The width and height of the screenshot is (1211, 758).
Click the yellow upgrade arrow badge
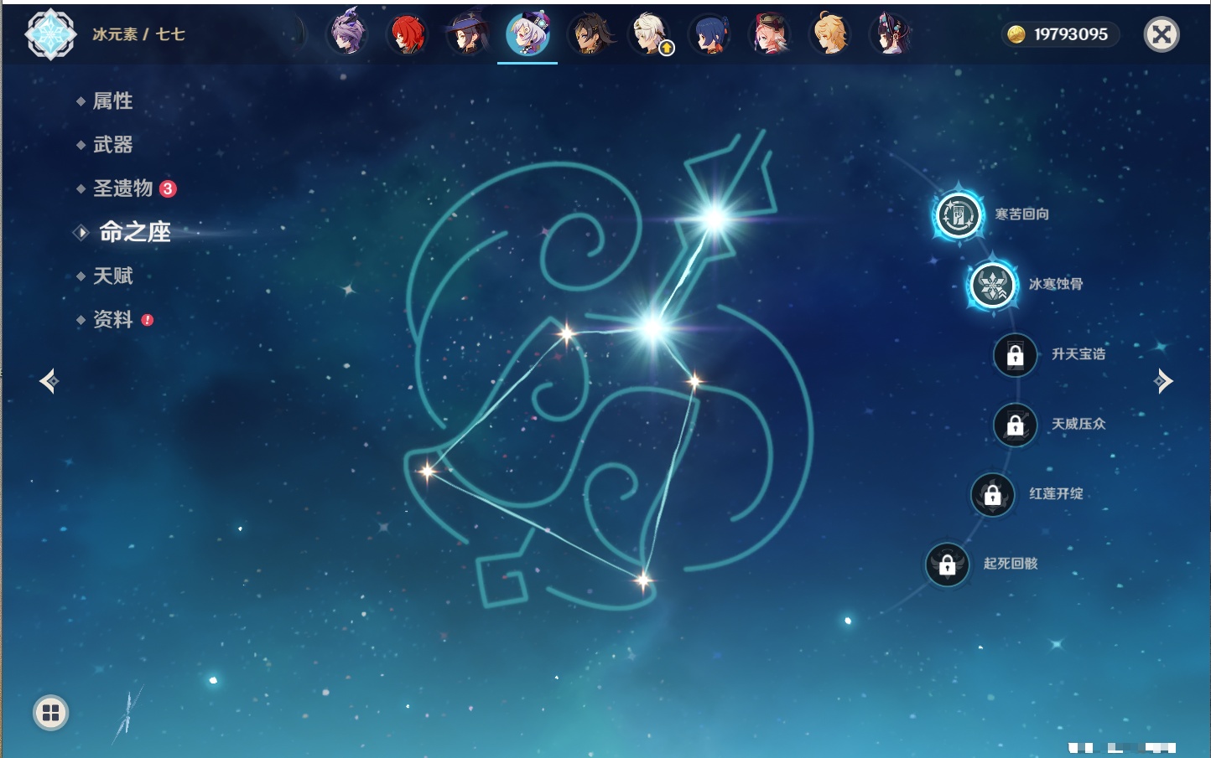coord(667,49)
